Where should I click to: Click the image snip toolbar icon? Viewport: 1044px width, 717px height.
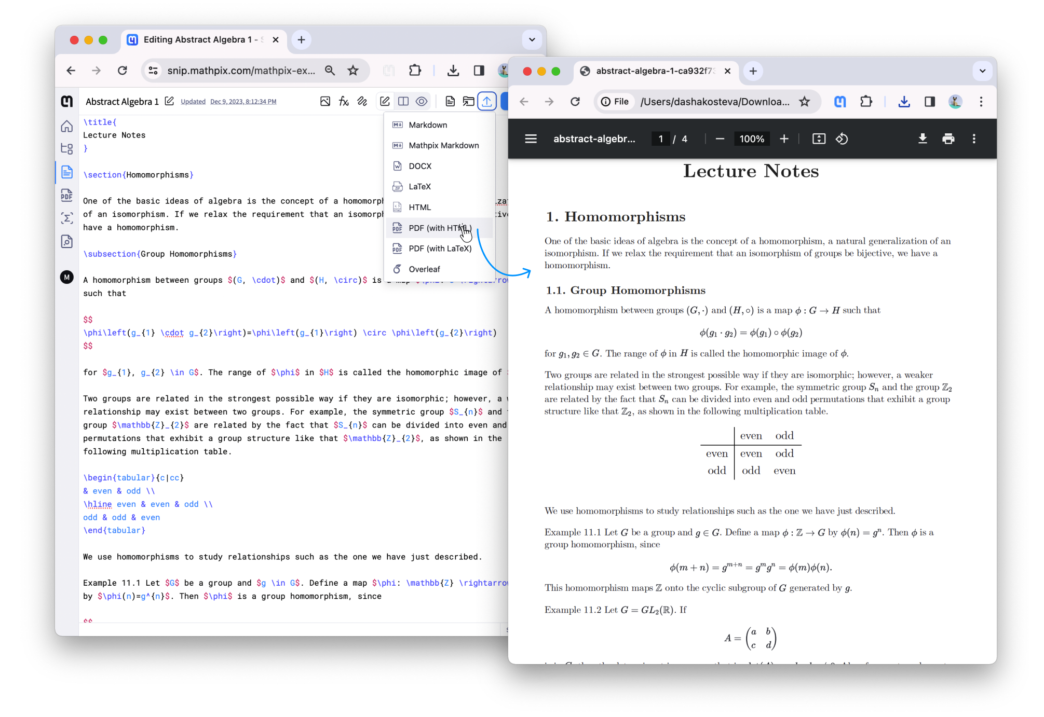coord(325,101)
